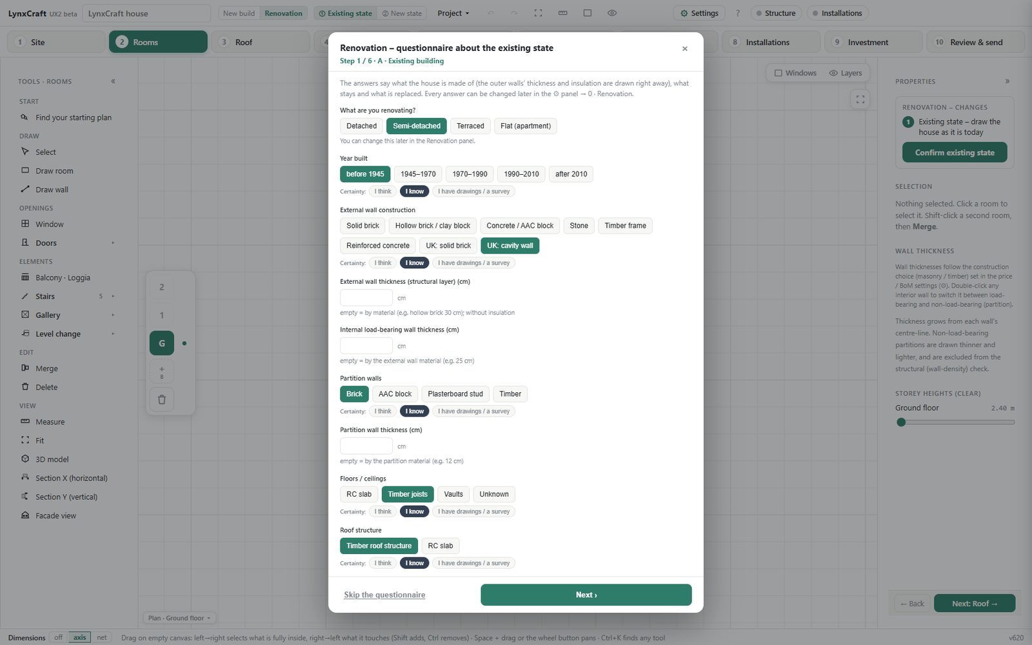Image resolution: width=1032 pixels, height=645 pixels.
Task: Click Confirm existing state
Action: pyautogui.click(x=955, y=153)
